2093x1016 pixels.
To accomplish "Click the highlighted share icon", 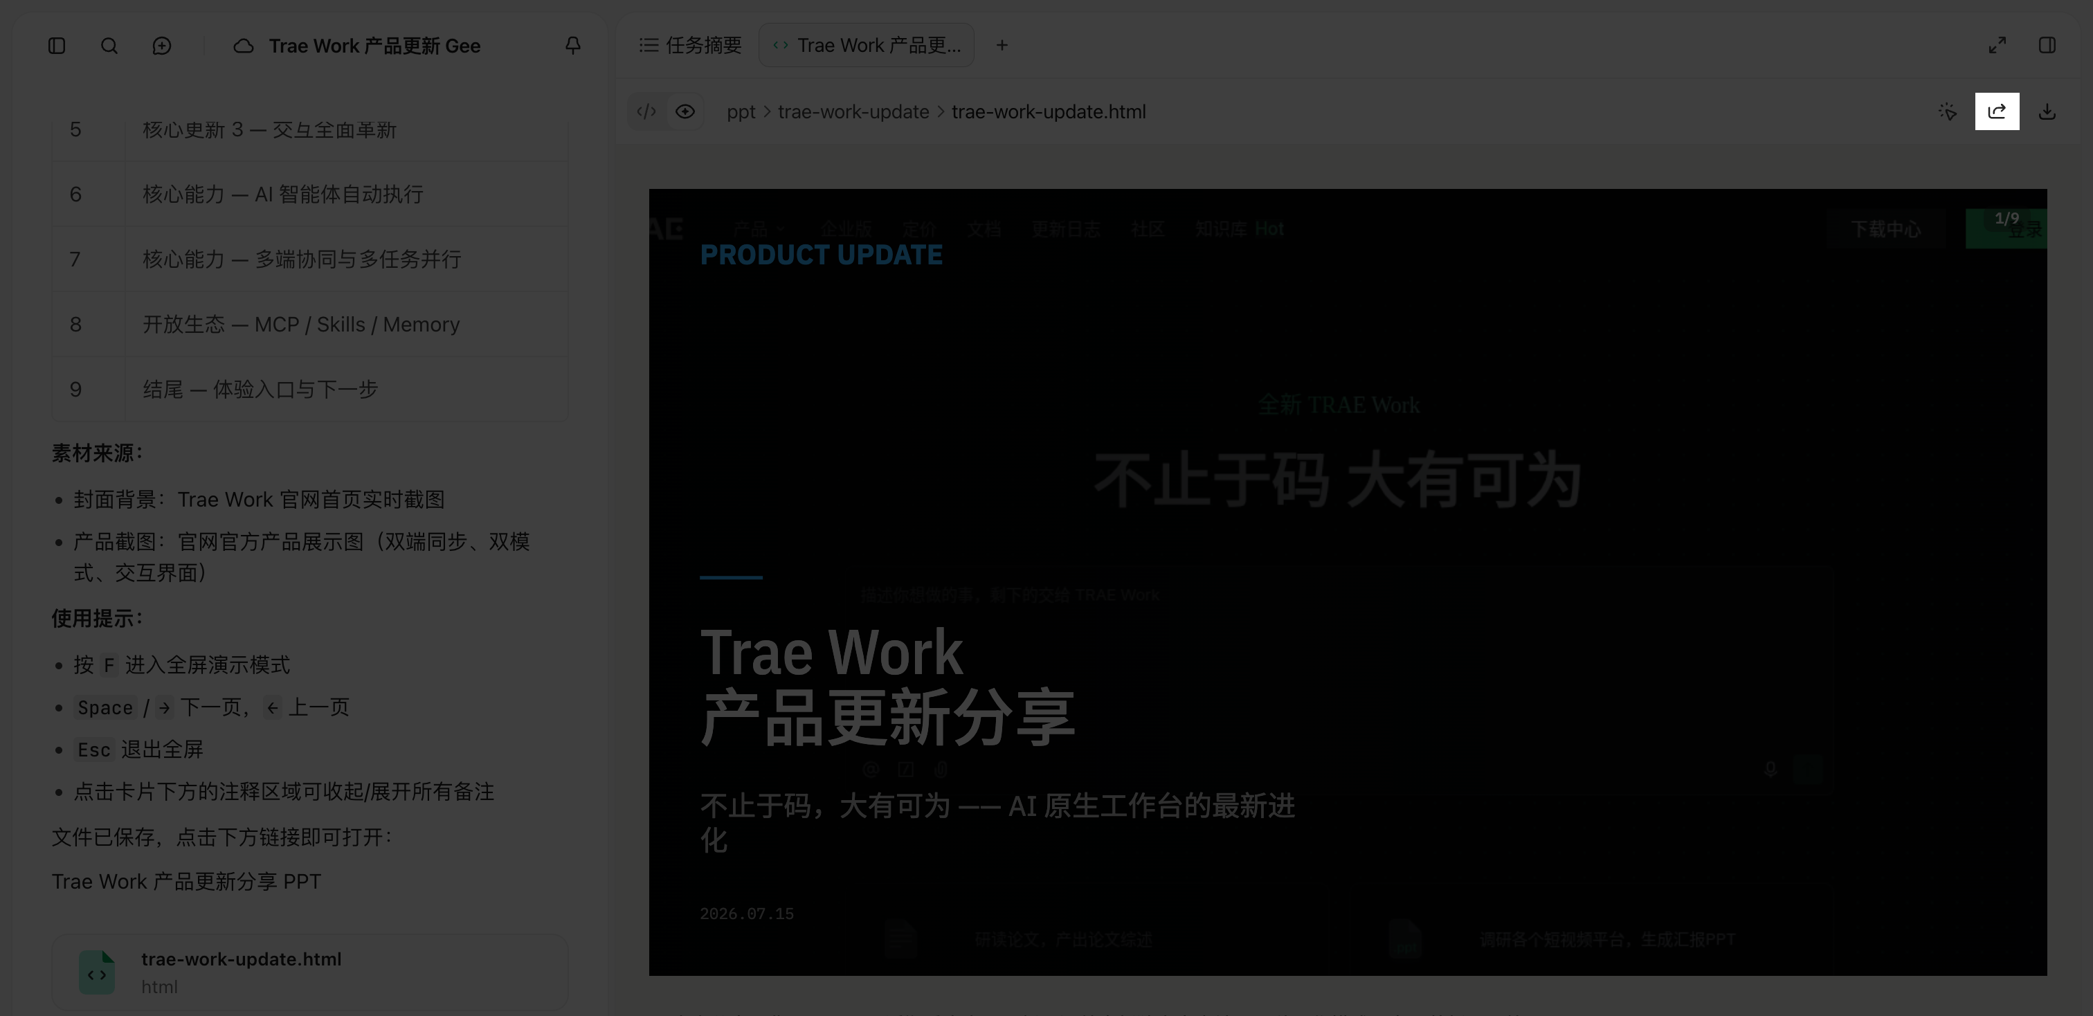I will click(1997, 111).
